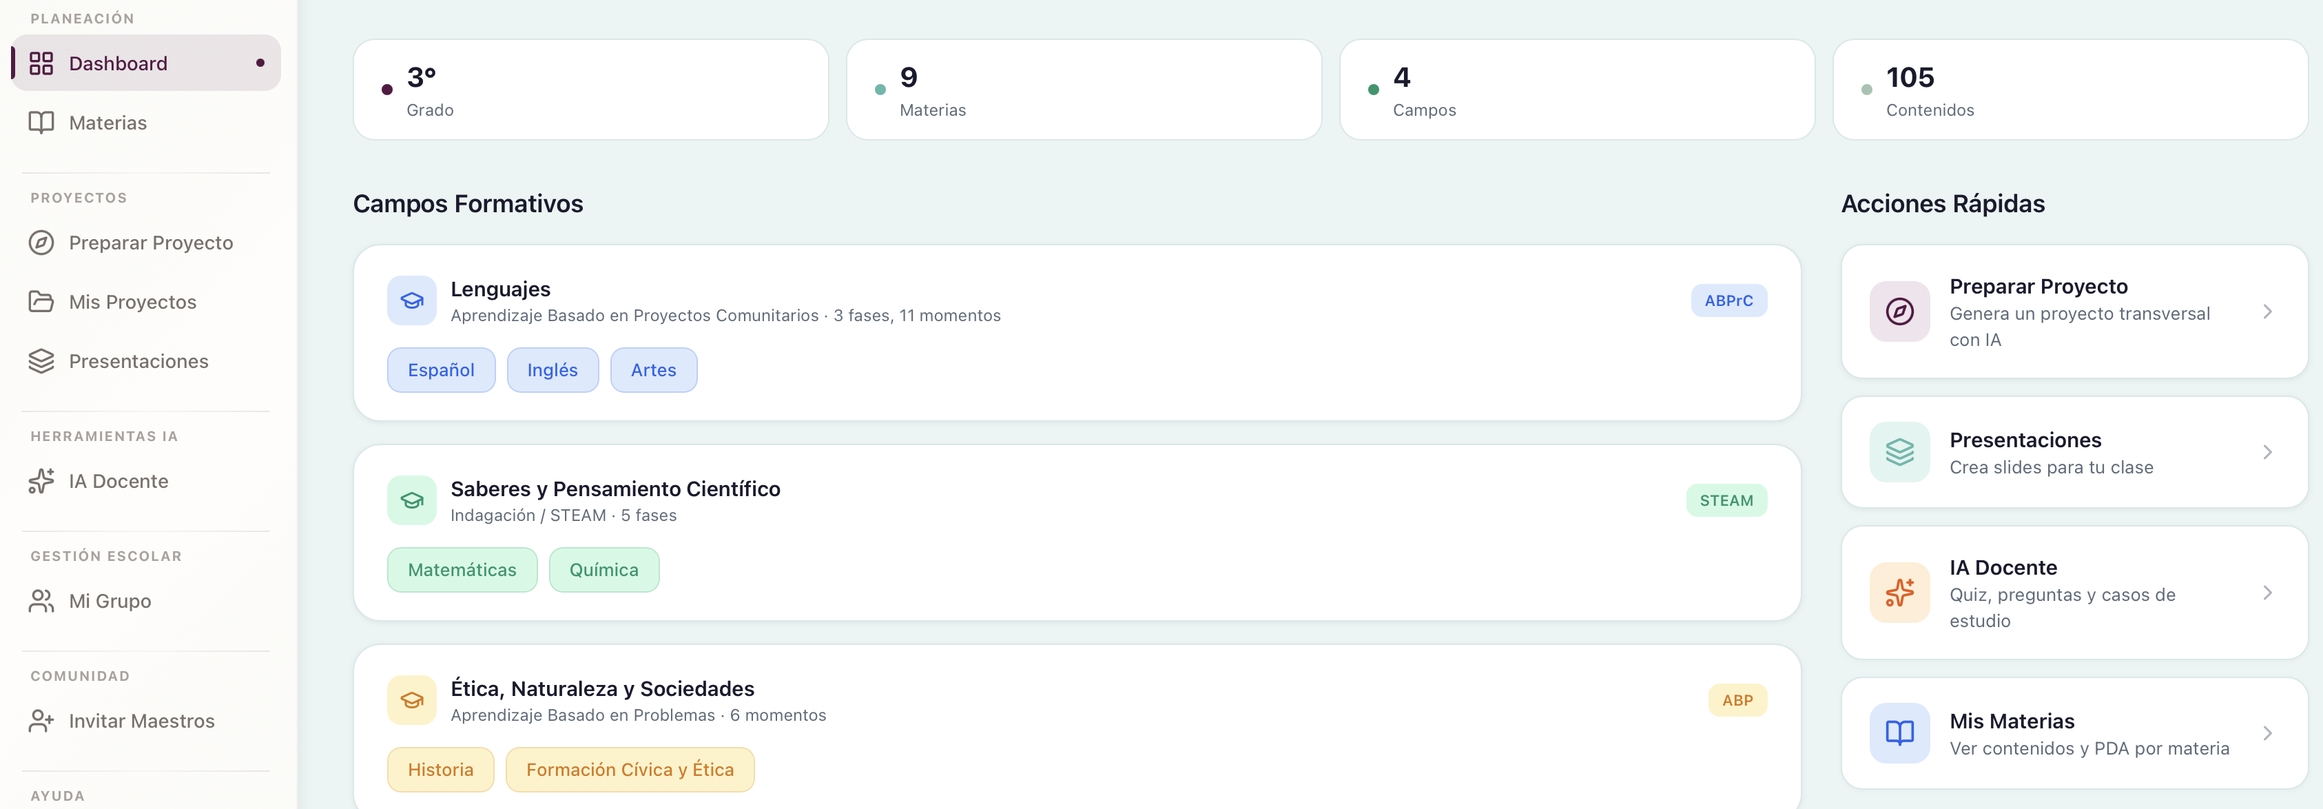
Task: Open Mis Proyectos folder icon
Action: (x=41, y=301)
